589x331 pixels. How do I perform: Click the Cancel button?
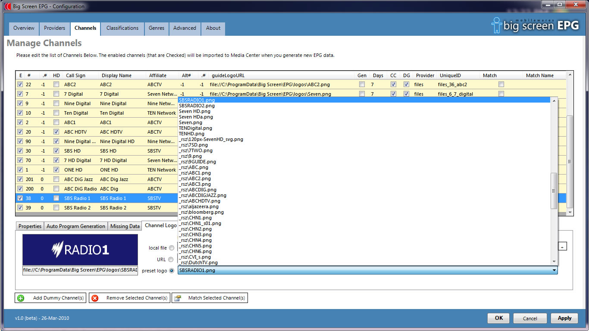530,318
